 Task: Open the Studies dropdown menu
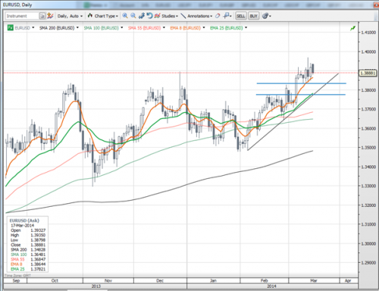point(170,16)
